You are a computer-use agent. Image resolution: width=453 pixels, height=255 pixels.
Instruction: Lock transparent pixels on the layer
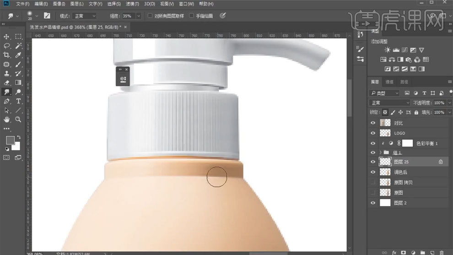point(385,112)
